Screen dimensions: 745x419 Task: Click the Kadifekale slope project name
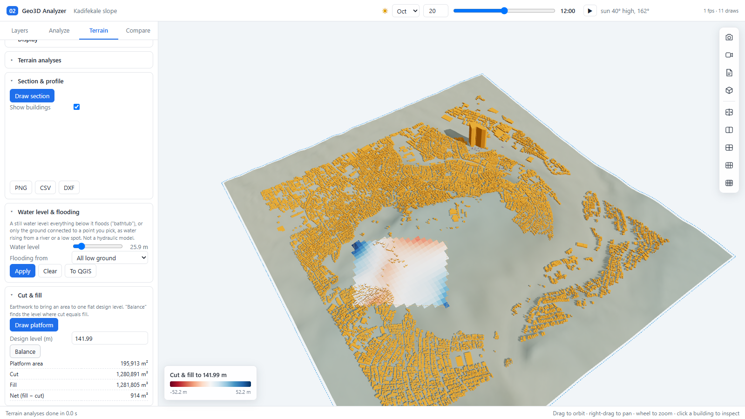click(95, 11)
